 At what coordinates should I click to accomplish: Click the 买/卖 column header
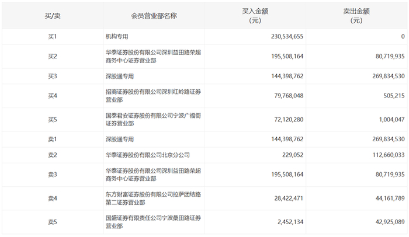pos(53,16)
